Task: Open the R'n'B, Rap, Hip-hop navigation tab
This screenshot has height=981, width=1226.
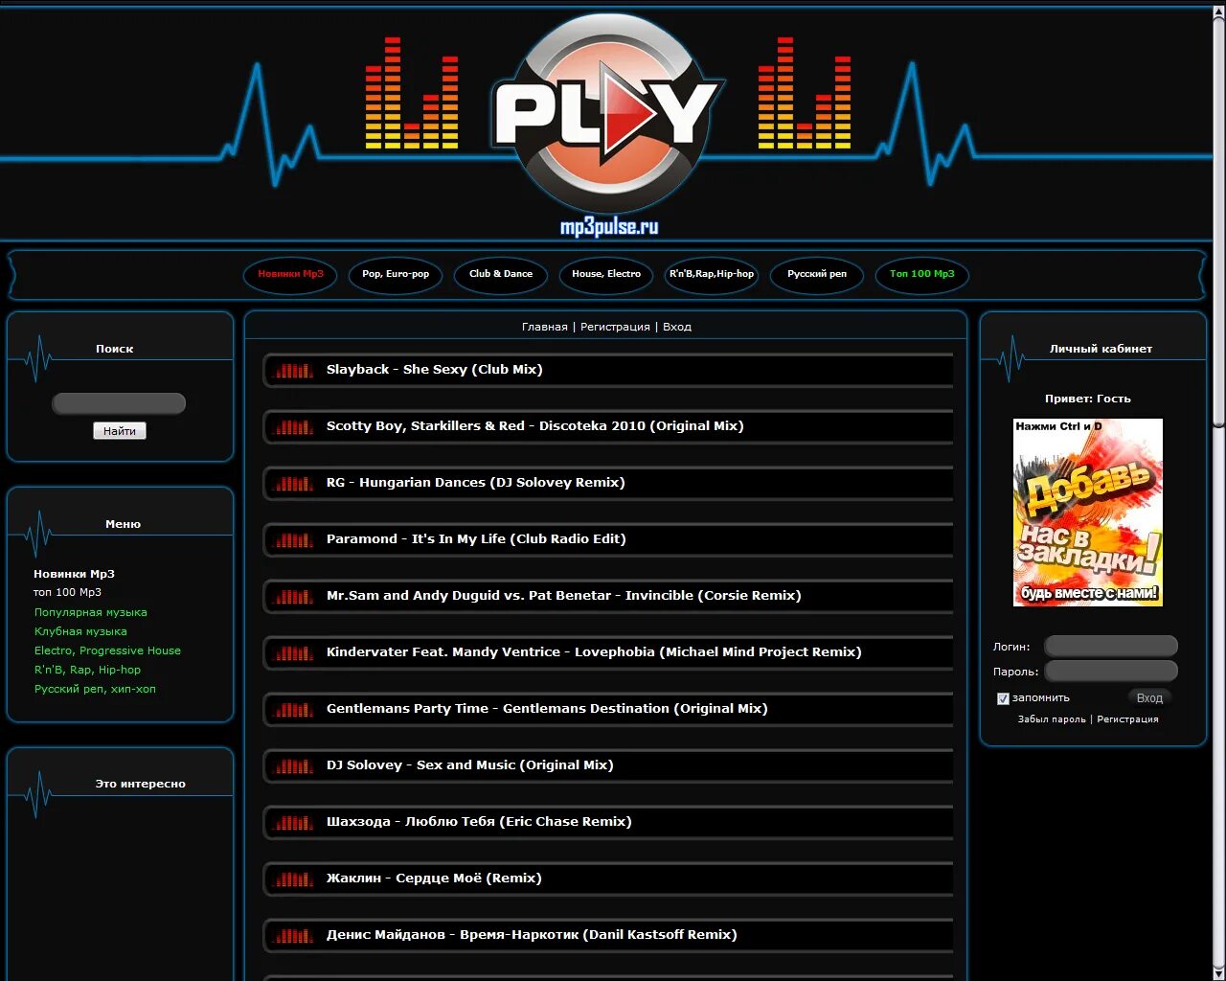Action: (x=712, y=274)
